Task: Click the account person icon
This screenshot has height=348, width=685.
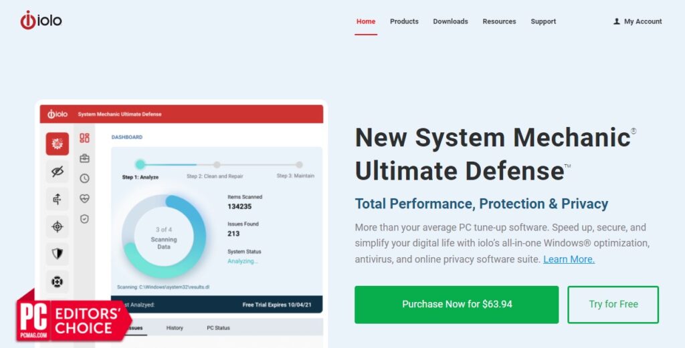Action: (616, 21)
